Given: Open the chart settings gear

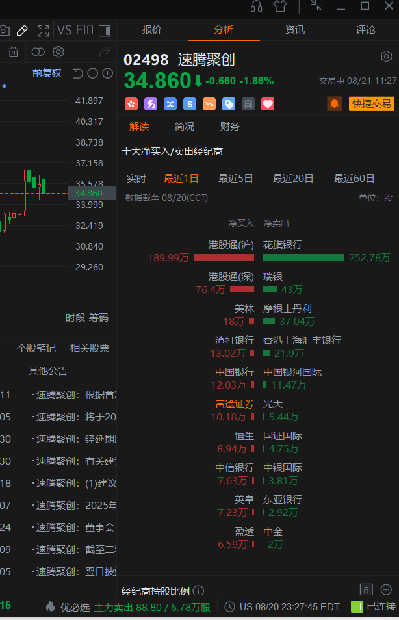Looking at the screenshot, I should (x=58, y=52).
